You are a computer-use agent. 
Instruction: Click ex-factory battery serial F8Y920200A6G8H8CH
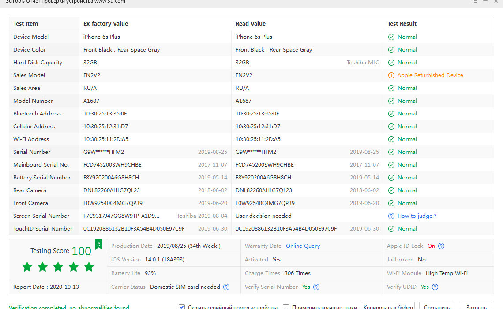point(111,178)
